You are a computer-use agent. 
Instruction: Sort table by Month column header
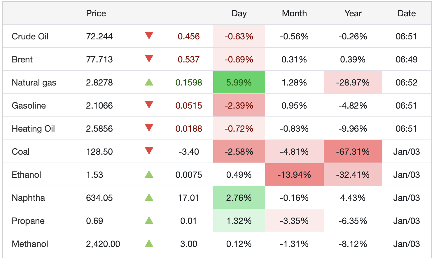(x=294, y=13)
